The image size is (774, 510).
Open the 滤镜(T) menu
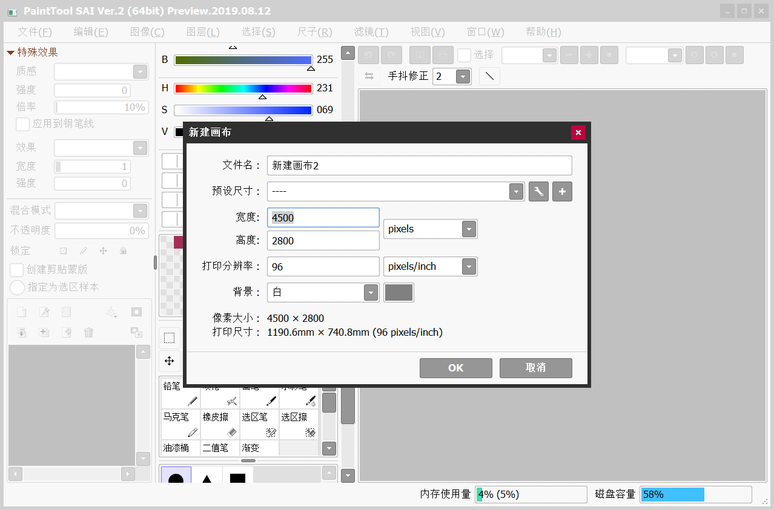(371, 32)
